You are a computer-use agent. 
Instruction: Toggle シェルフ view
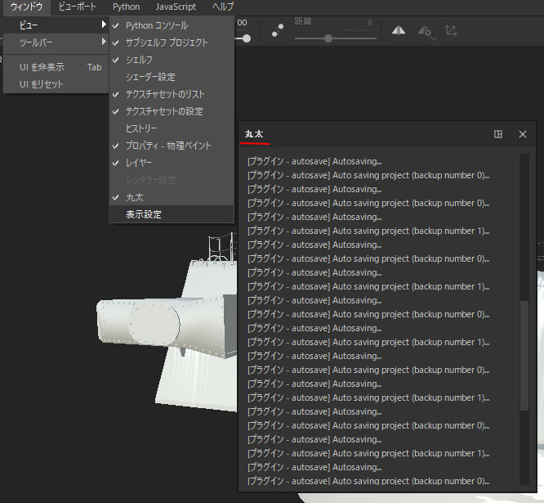172,60
